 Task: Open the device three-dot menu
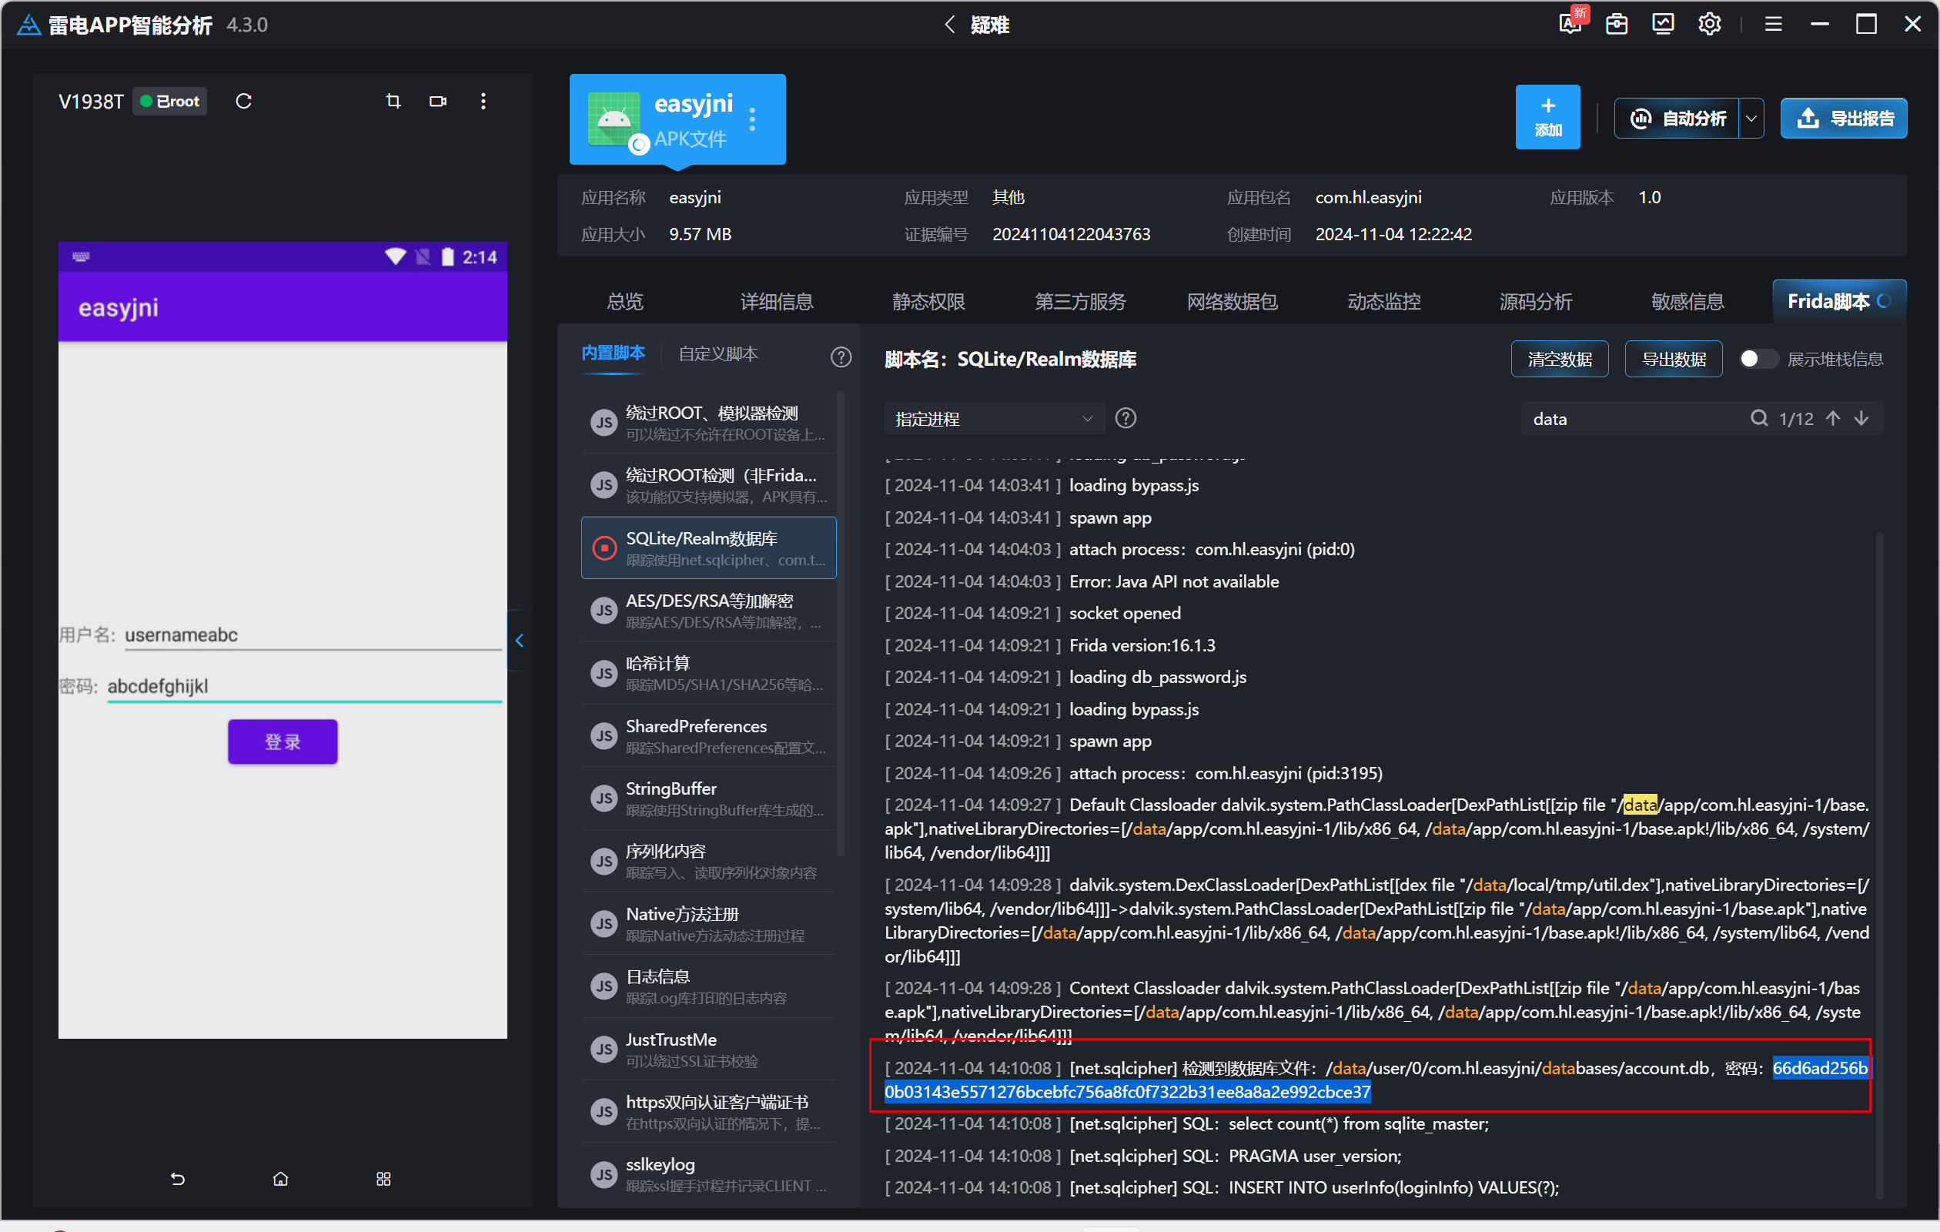point(483,102)
